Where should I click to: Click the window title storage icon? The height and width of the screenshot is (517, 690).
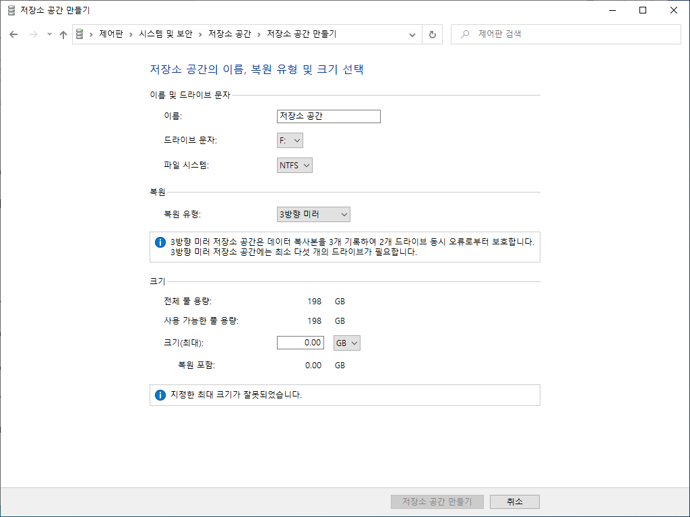[11, 10]
